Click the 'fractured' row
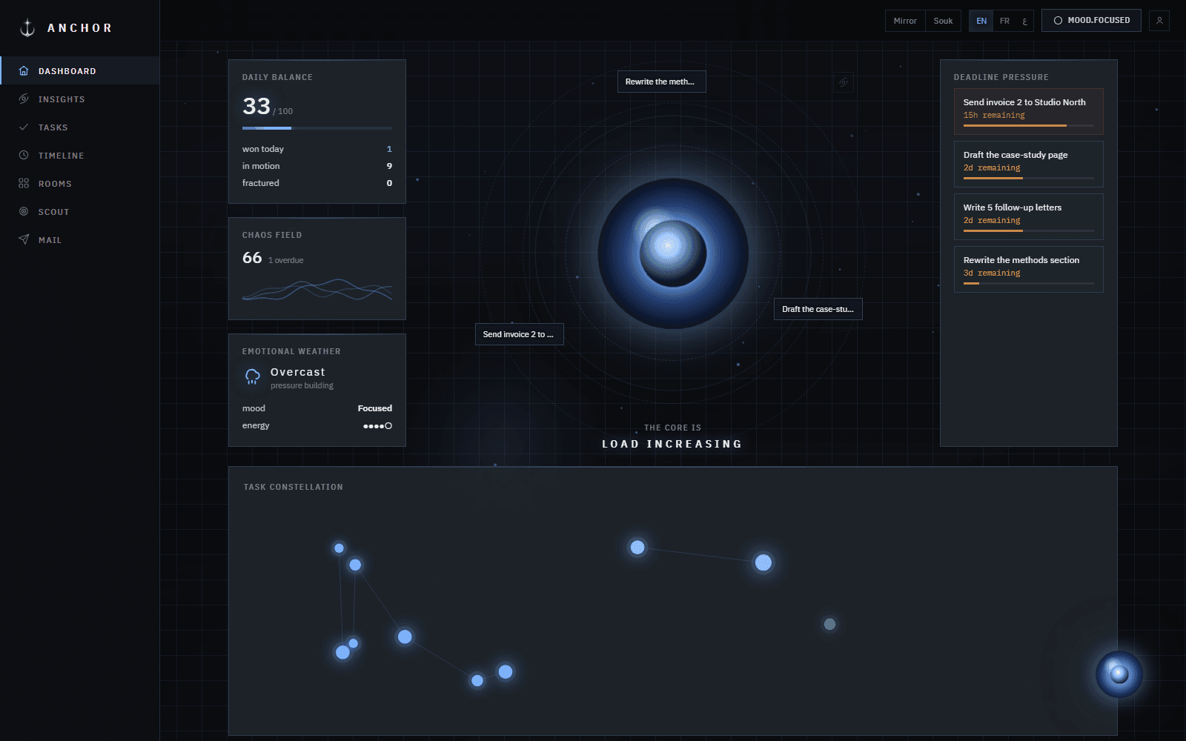Screen dimensions: 1186x741 point(317,183)
